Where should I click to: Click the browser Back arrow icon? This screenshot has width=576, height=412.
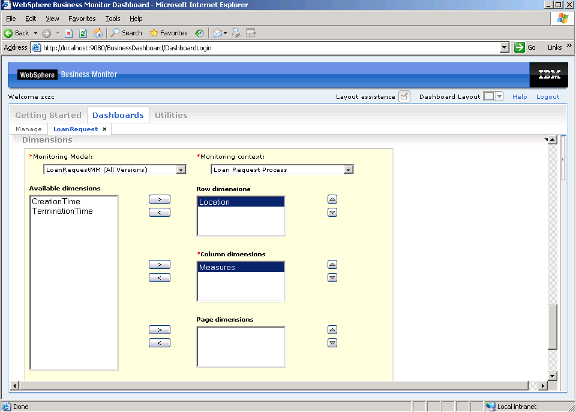point(8,33)
